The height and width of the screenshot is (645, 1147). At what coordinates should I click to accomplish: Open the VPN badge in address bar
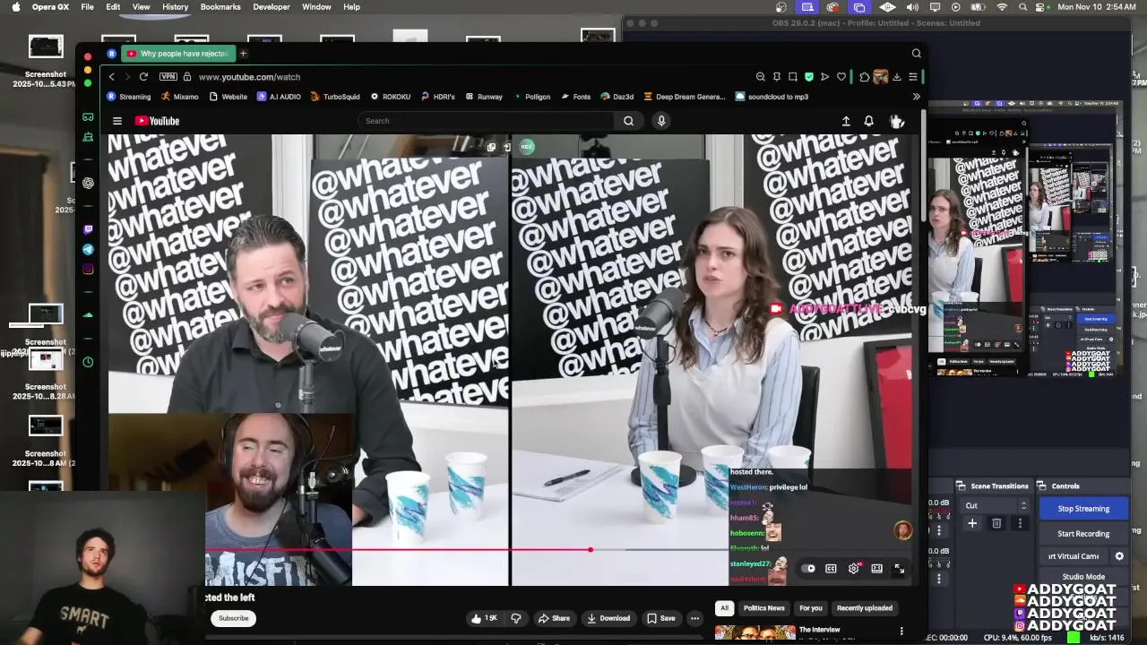168,77
